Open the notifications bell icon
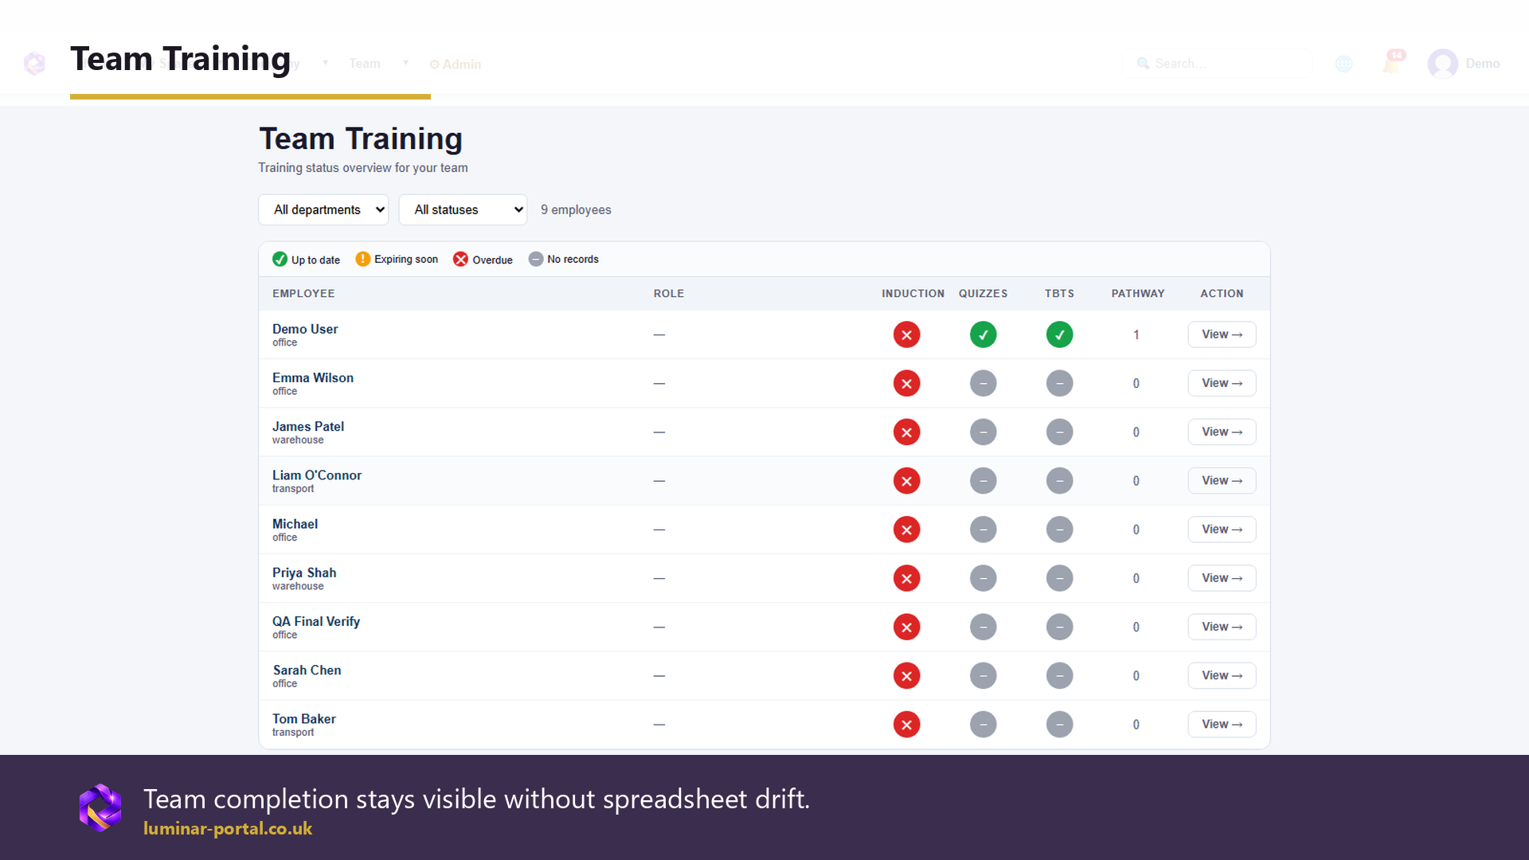Screen dimensions: 1529x860 (x=1392, y=63)
